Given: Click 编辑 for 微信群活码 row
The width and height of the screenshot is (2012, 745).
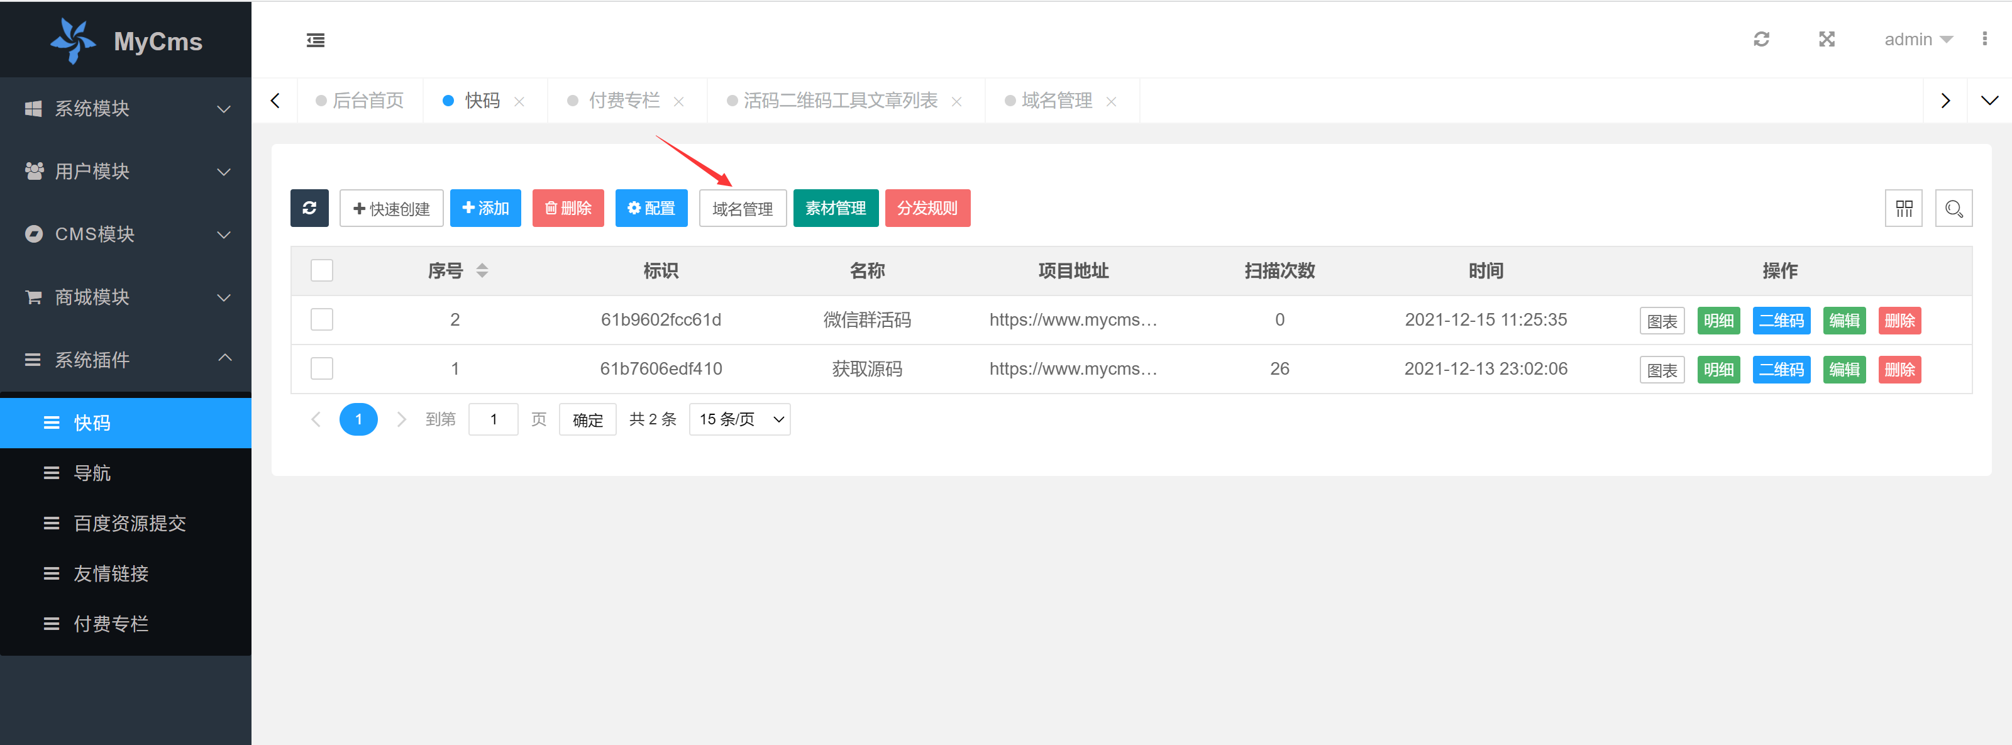Looking at the screenshot, I should click(x=1844, y=320).
